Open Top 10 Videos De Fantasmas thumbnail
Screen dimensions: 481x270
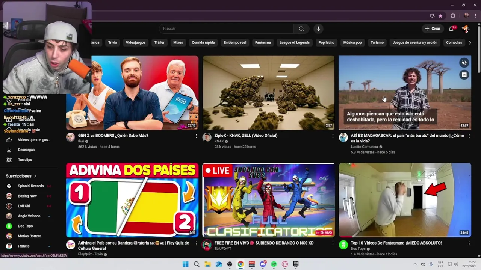pos(405,200)
